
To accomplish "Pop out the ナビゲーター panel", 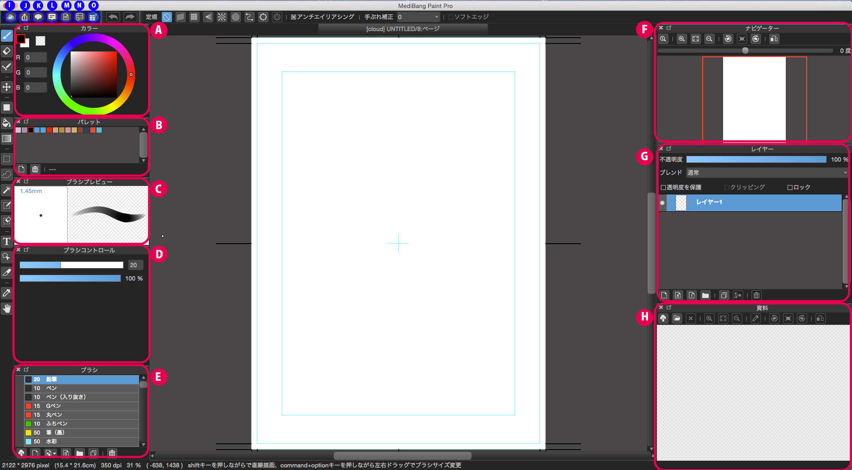I will 669,28.
